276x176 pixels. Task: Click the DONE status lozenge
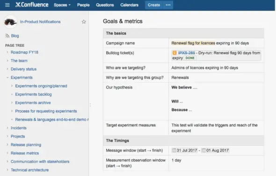tap(190, 58)
